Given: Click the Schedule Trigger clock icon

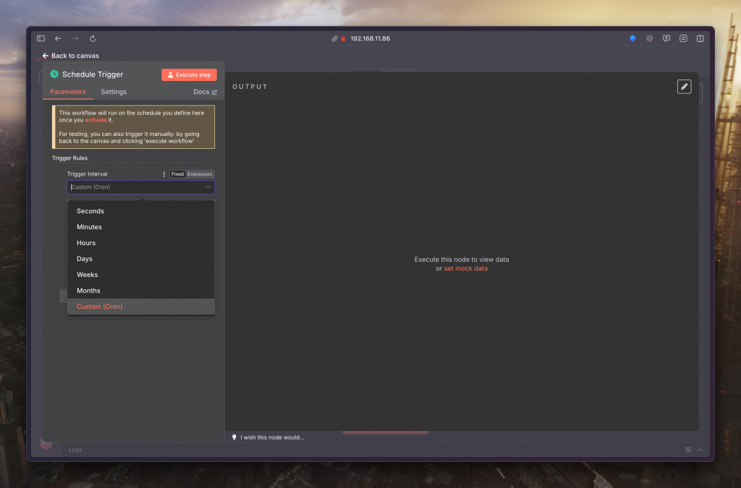Looking at the screenshot, I should (54, 74).
